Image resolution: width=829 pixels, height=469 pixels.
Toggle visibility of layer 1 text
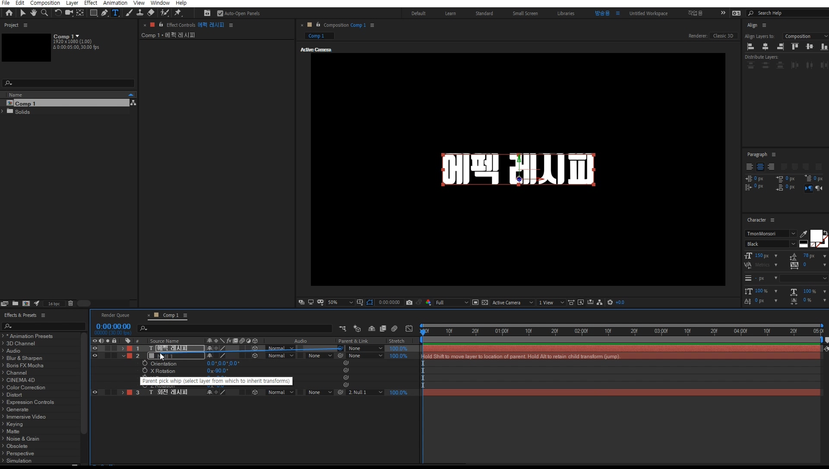pyautogui.click(x=95, y=348)
